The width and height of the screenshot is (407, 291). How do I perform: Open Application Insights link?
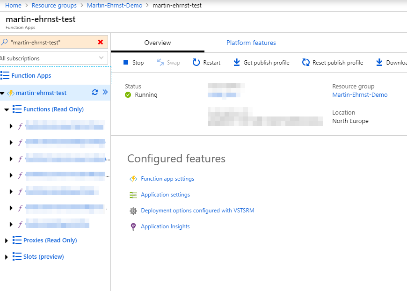(x=165, y=226)
